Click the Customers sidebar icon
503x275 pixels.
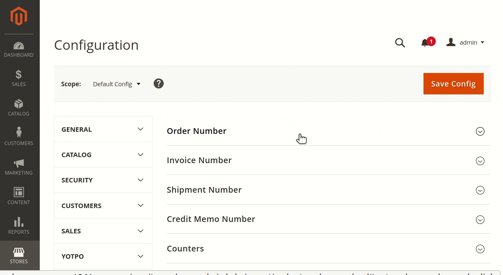tap(19, 136)
